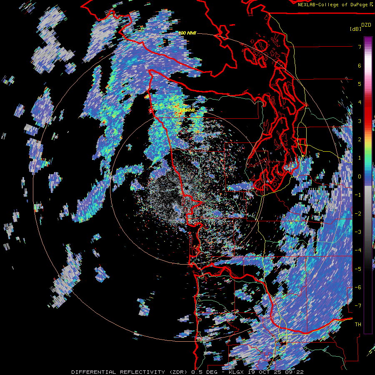Click the DZD legend title
The image size is (375, 375).
pos(366,25)
